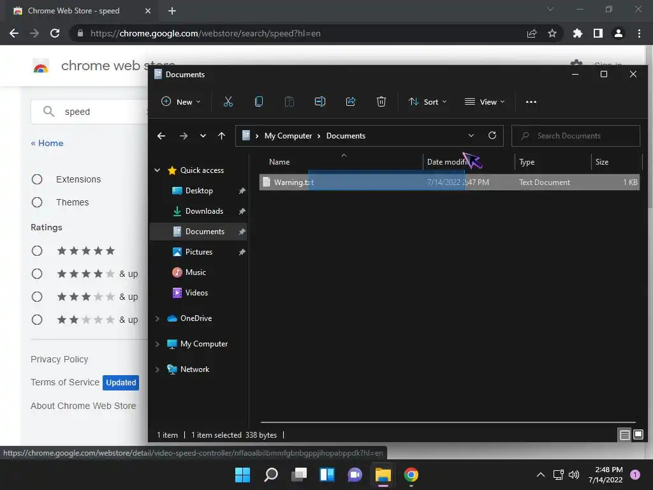Go back in Documents file explorer
Image resolution: width=653 pixels, height=490 pixels.
pyautogui.click(x=161, y=136)
